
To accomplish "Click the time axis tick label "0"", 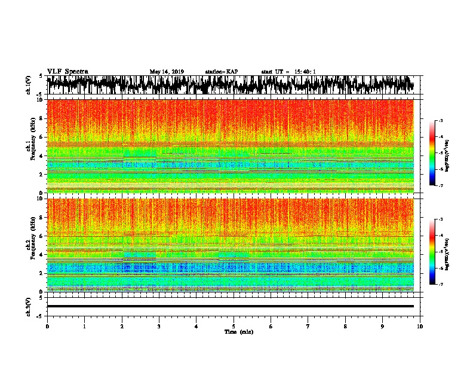I will coord(47,327).
